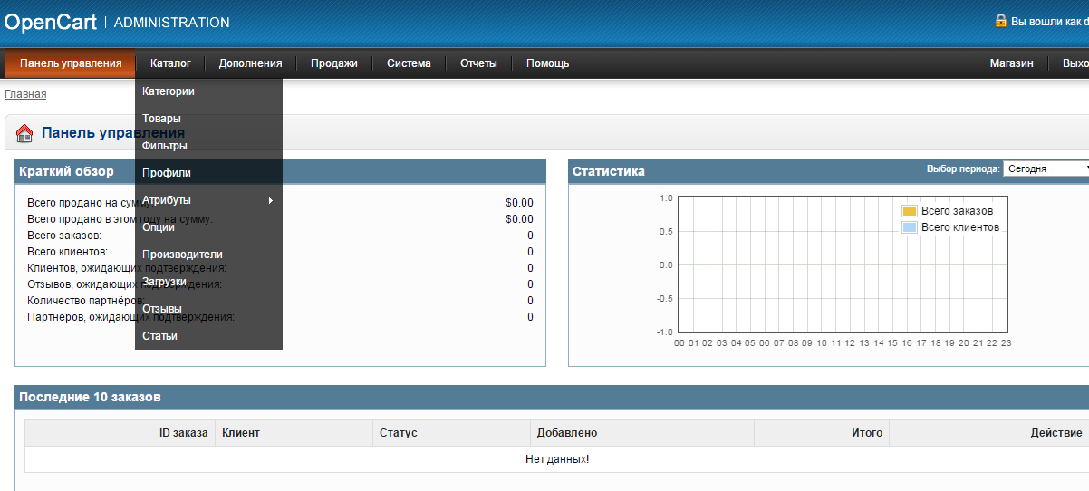
Task: Click the lock icon in the header
Action: coord(1001,21)
